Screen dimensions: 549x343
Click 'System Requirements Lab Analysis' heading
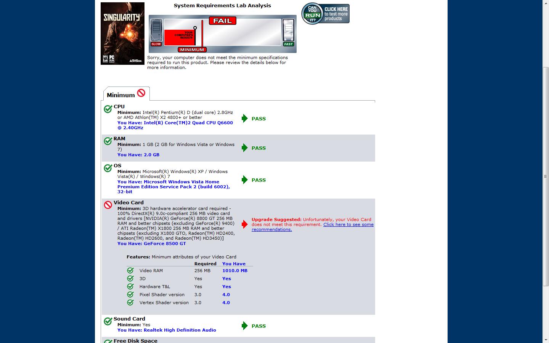click(x=222, y=6)
